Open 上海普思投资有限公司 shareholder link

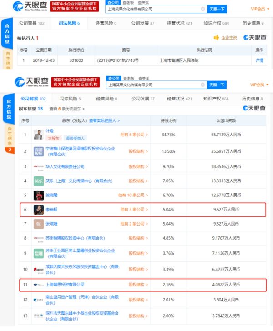(65, 285)
